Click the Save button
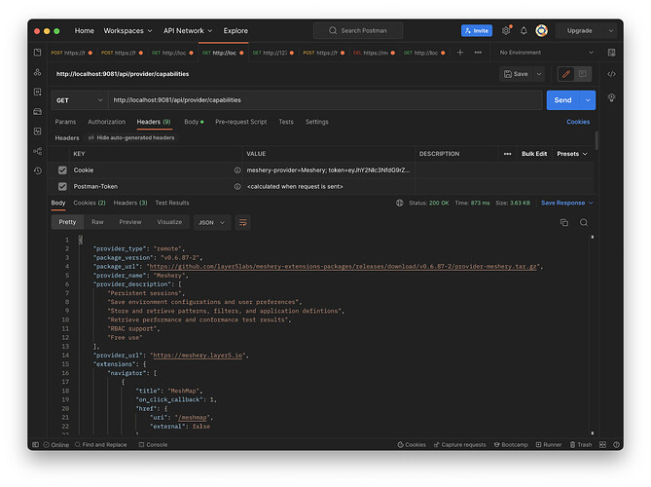Screen dimensions: 651x487 click(x=516, y=74)
